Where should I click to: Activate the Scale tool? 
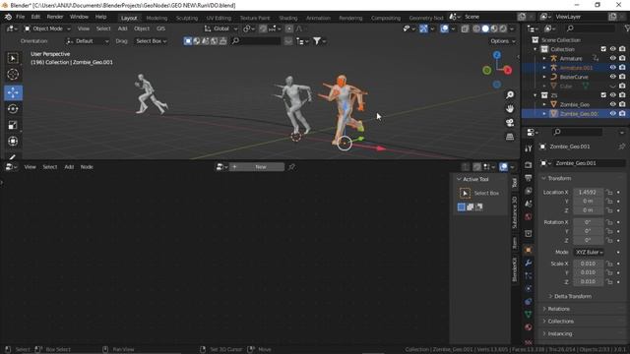pos(13,125)
